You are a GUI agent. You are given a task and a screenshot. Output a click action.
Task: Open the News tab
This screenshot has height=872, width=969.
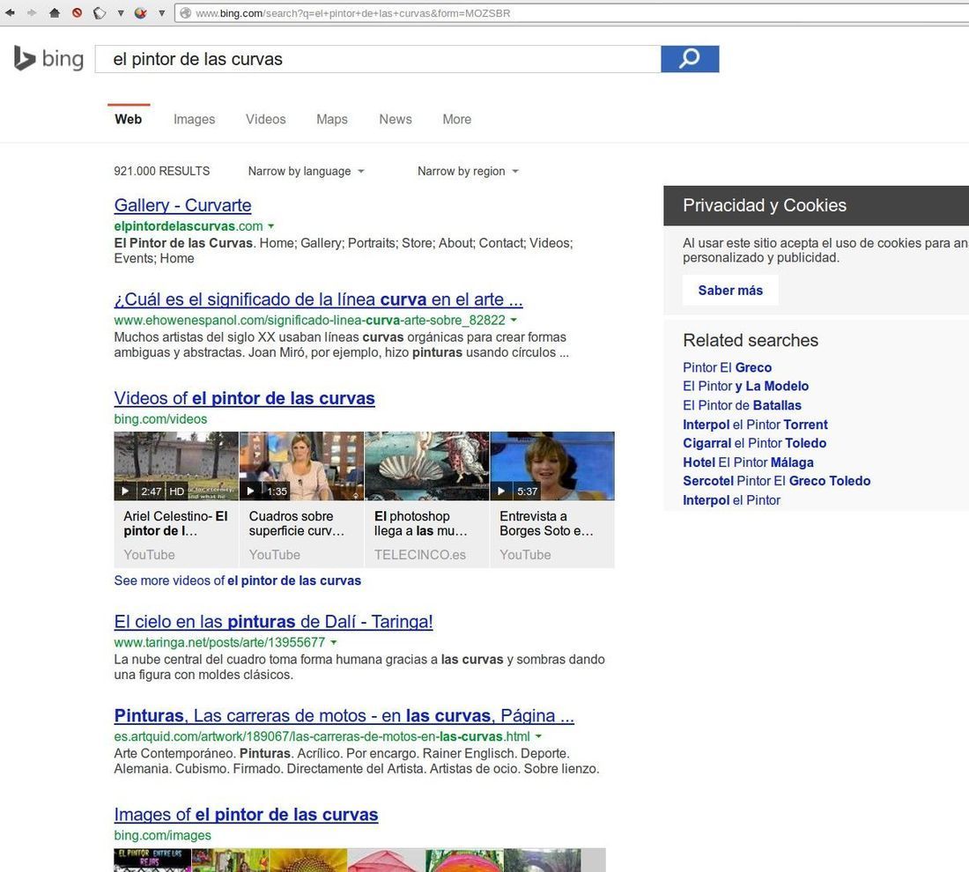point(396,119)
